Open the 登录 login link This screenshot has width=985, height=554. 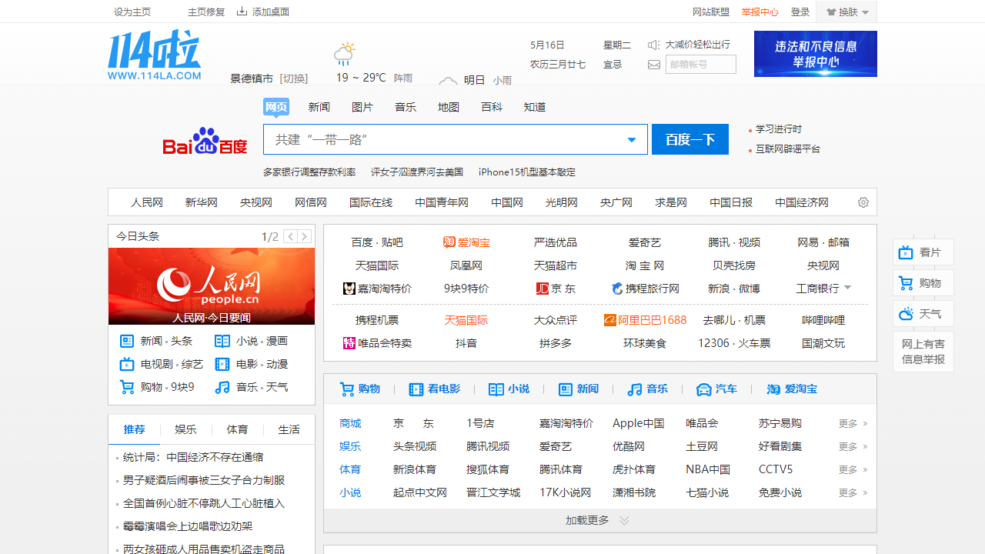(800, 12)
